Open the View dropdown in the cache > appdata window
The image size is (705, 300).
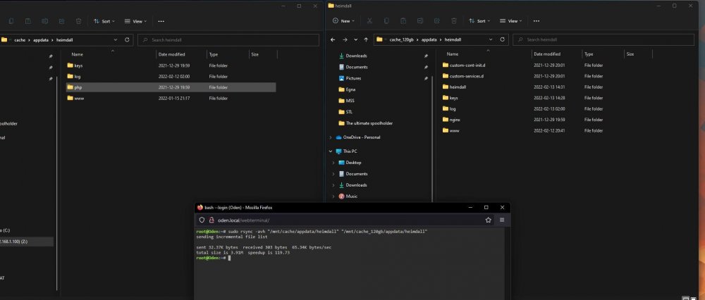(x=135, y=21)
